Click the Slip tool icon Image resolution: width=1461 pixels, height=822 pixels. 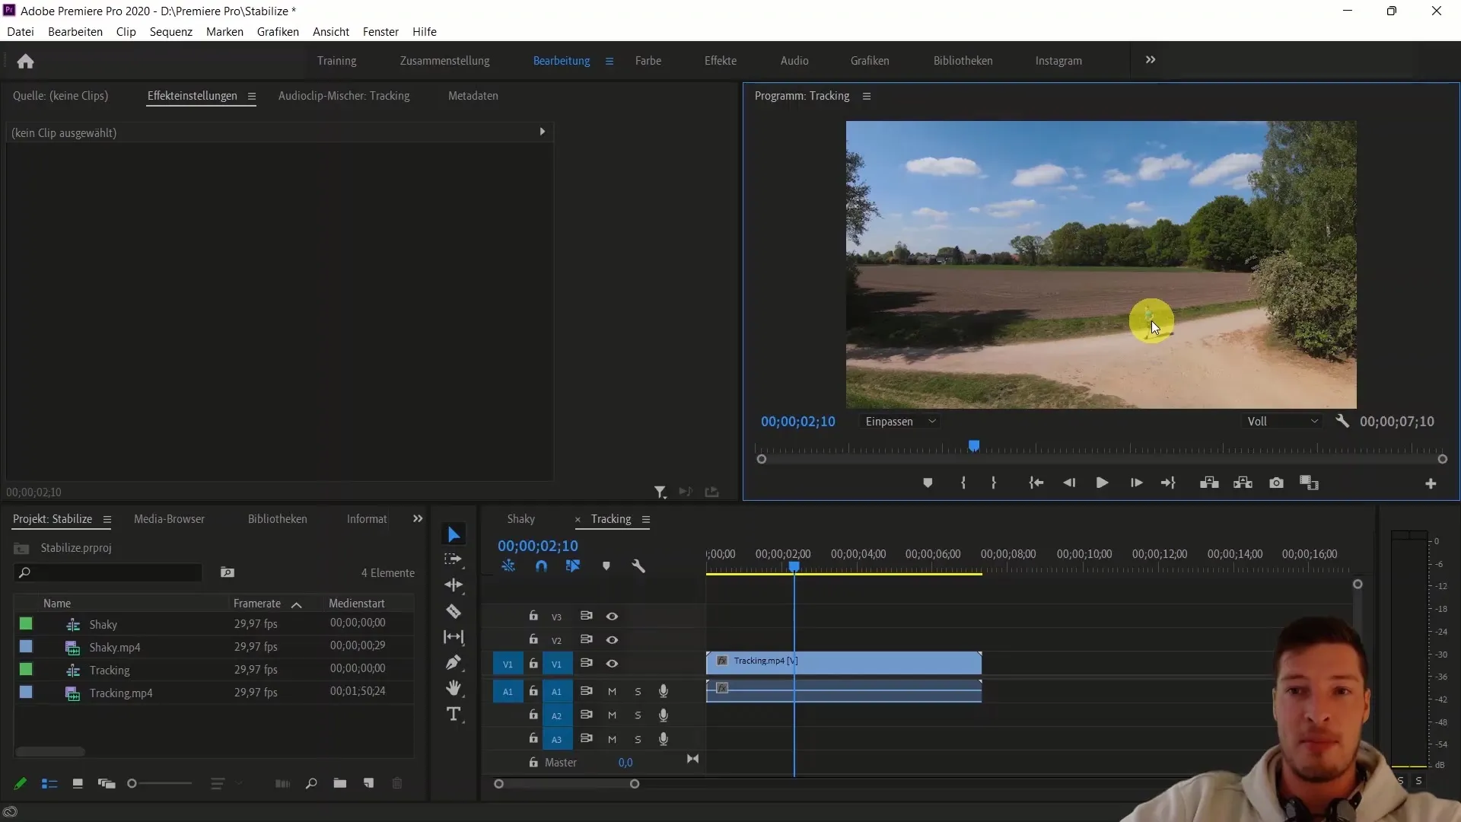tap(454, 636)
